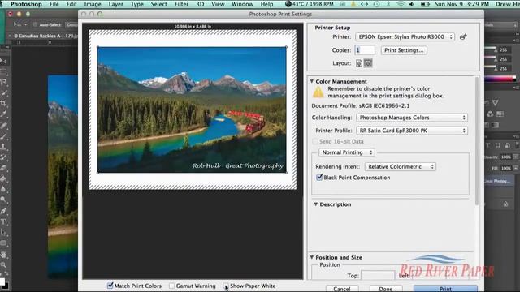Click the background color swatch in toolbar
This screenshot has height=292, width=520.
tap(6, 286)
